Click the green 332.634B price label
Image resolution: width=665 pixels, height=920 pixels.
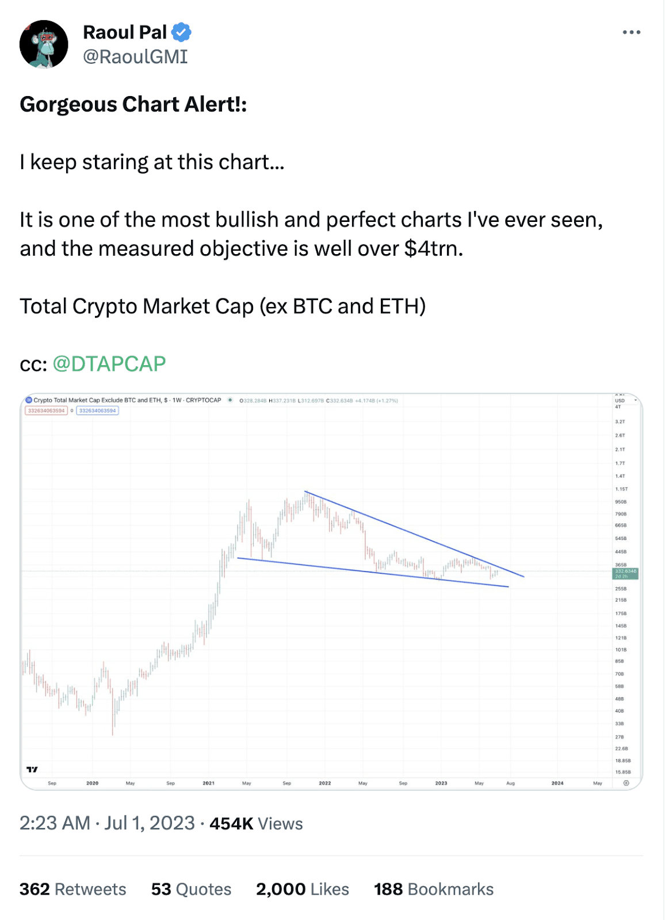[625, 573]
